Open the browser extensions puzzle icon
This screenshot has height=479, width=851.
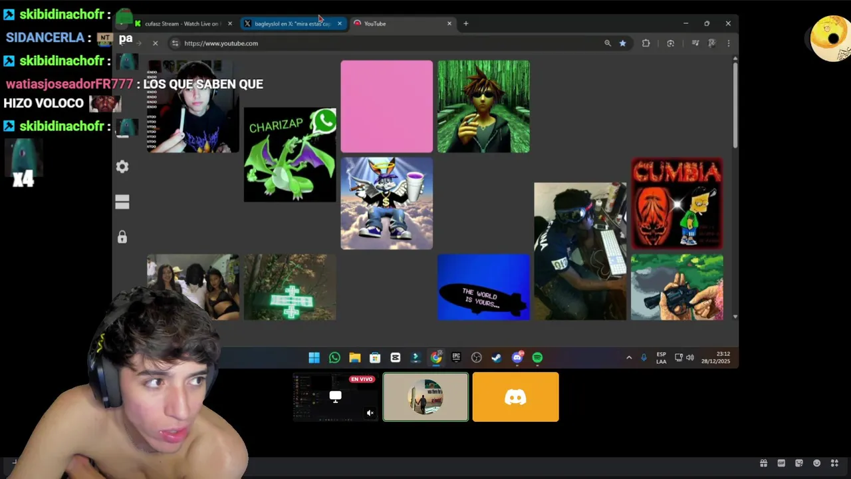click(x=646, y=43)
